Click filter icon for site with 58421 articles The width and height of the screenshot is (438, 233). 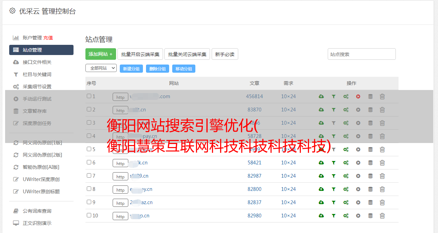click(334, 163)
